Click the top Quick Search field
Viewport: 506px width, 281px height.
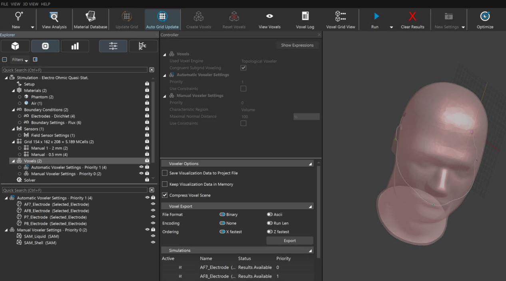coord(74,70)
